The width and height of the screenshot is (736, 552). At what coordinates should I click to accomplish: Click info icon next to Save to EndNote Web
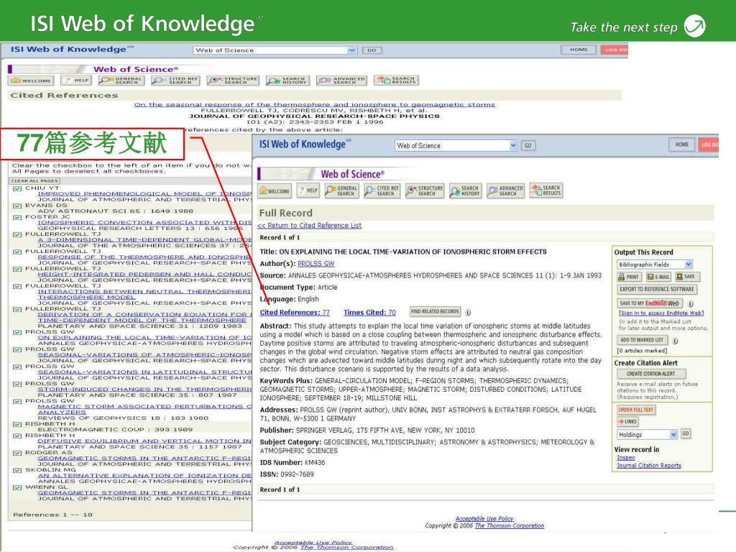(691, 304)
